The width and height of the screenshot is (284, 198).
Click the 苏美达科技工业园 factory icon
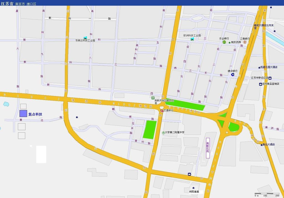coord(85,37)
